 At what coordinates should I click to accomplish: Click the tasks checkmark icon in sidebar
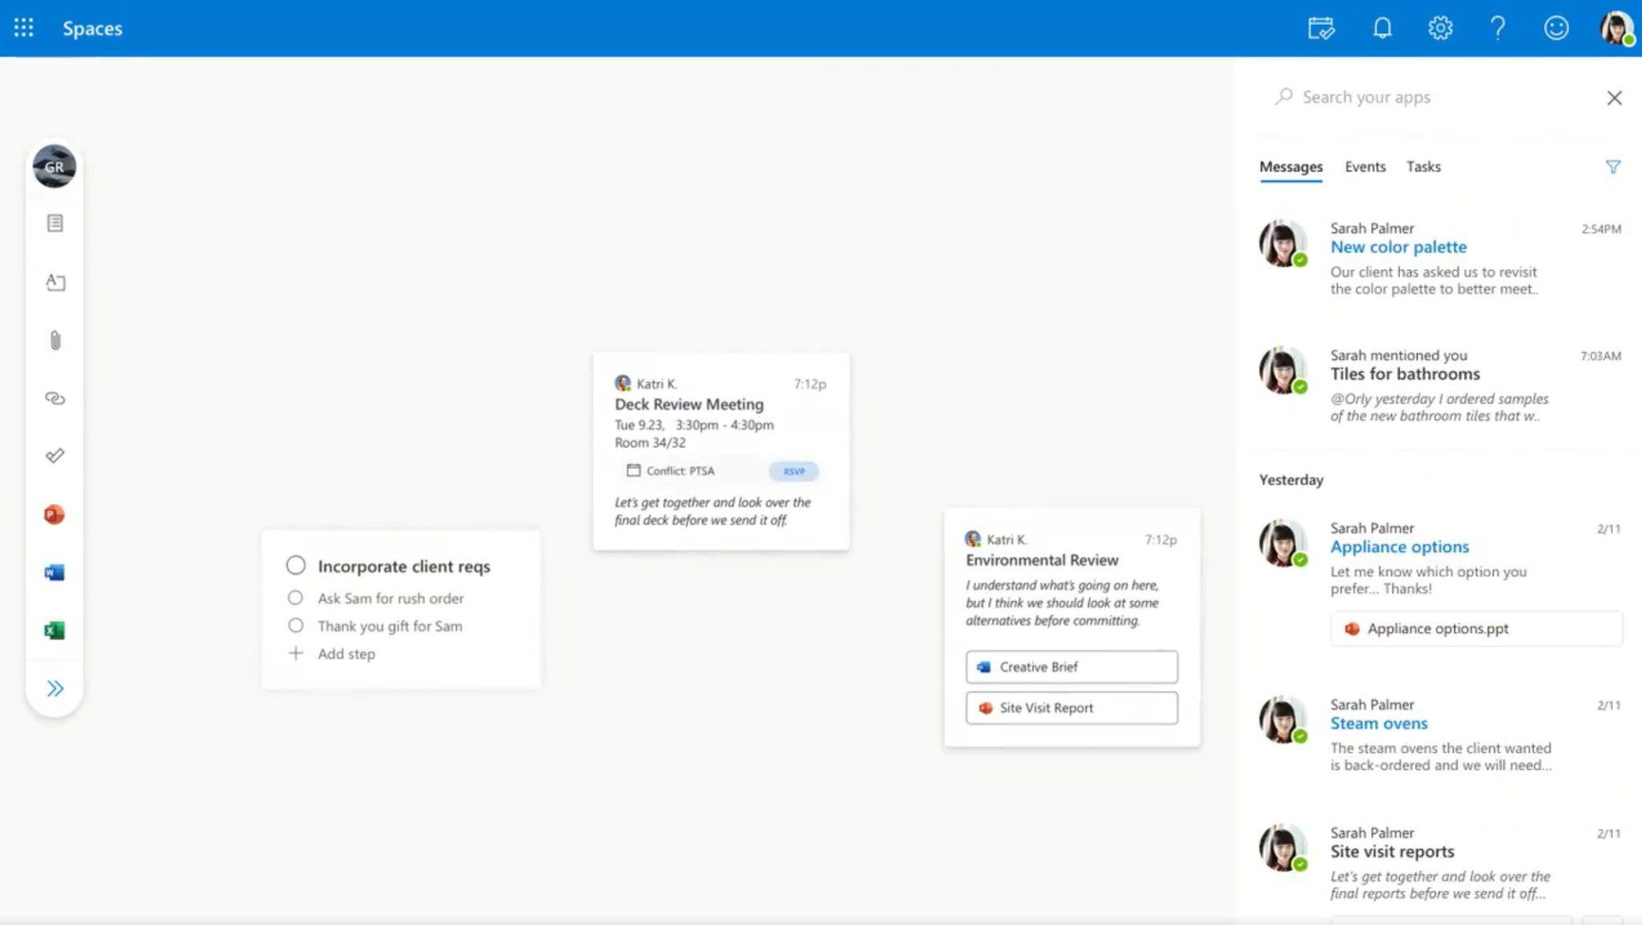click(x=55, y=456)
